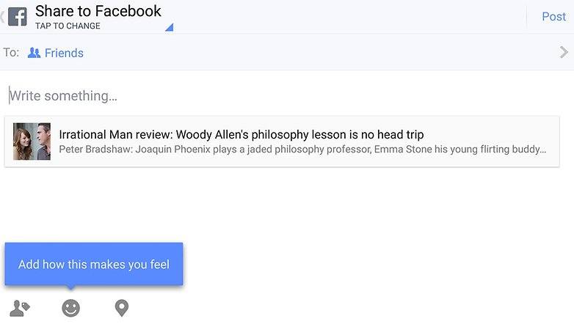
Task: Tap the To: label
Action: (11, 53)
